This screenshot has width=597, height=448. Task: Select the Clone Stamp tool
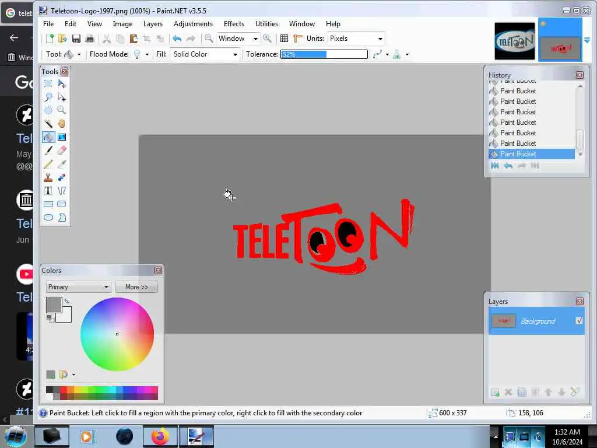point(48,177)
